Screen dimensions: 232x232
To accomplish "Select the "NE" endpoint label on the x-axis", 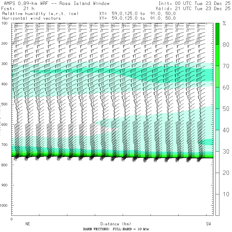I will point(28,224).
